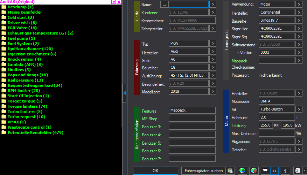Click the blue triangle splitter handle
Image resolution: width=307 pixels, height=175 pixels.
[x=125, y=93]
